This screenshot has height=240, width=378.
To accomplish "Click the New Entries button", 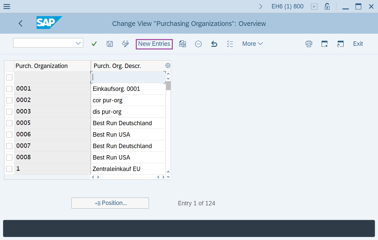I will [154, 44].
